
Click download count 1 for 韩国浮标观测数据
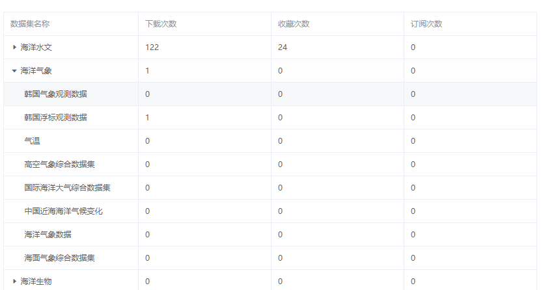coord(147,118)
